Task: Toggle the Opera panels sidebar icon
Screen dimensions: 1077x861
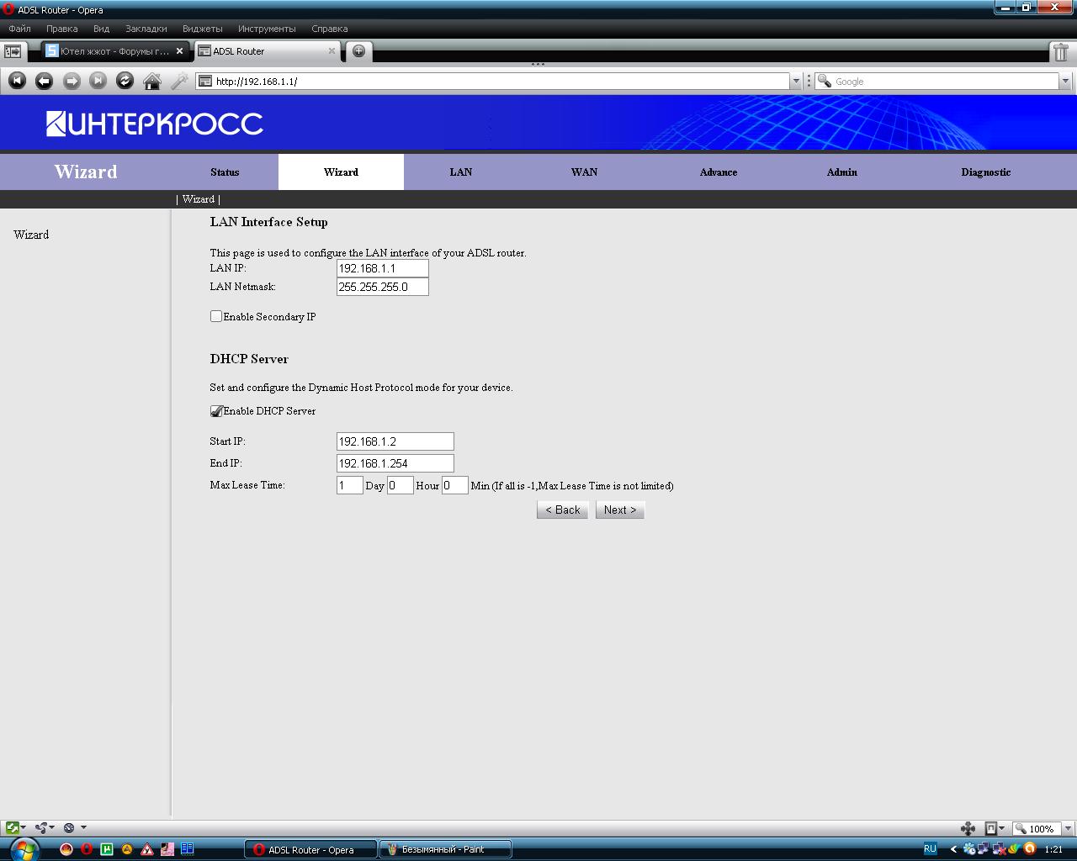Action: tap(13, 51)
